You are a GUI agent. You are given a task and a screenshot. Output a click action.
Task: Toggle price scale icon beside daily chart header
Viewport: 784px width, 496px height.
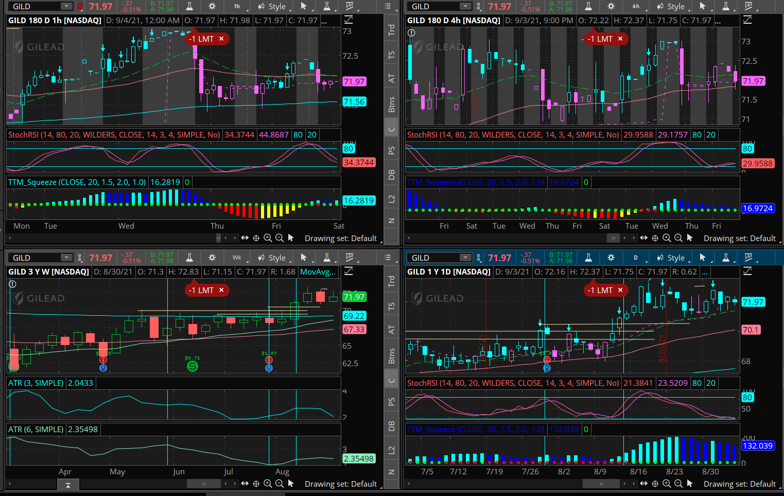point(747,271)
